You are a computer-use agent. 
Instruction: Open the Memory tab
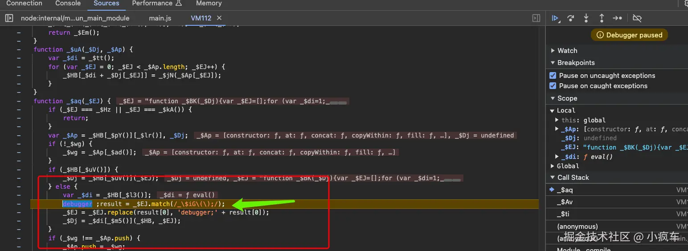(x=209, y=4)
